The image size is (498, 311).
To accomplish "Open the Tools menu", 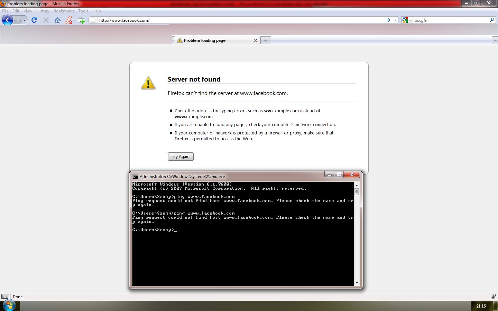I will tap(83, 11).
